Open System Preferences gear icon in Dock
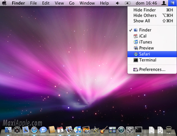The image size is (177, 136). point(130,130)
